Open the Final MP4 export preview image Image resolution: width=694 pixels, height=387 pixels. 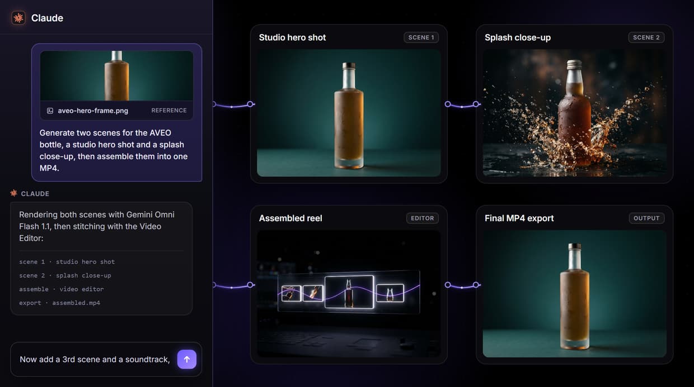point(575,294)
